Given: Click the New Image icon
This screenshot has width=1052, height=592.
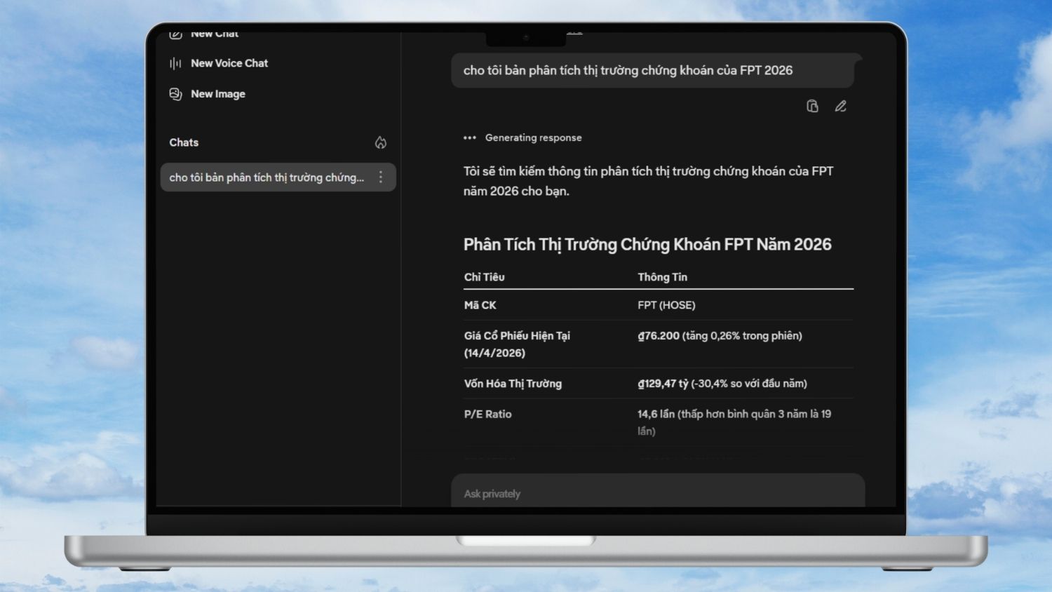Looking at the screenshot, I should click(x=175, y=94).
